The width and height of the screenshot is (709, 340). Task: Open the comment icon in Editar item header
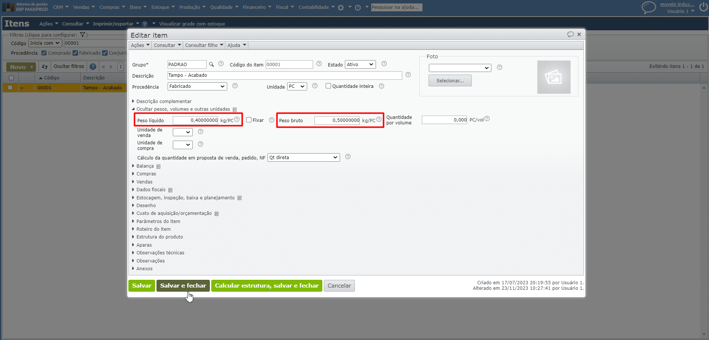pyautogui.click(x=570, y=34)
